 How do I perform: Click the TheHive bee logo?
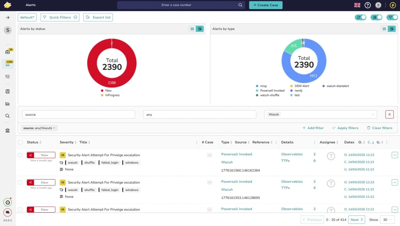[7, 5]
